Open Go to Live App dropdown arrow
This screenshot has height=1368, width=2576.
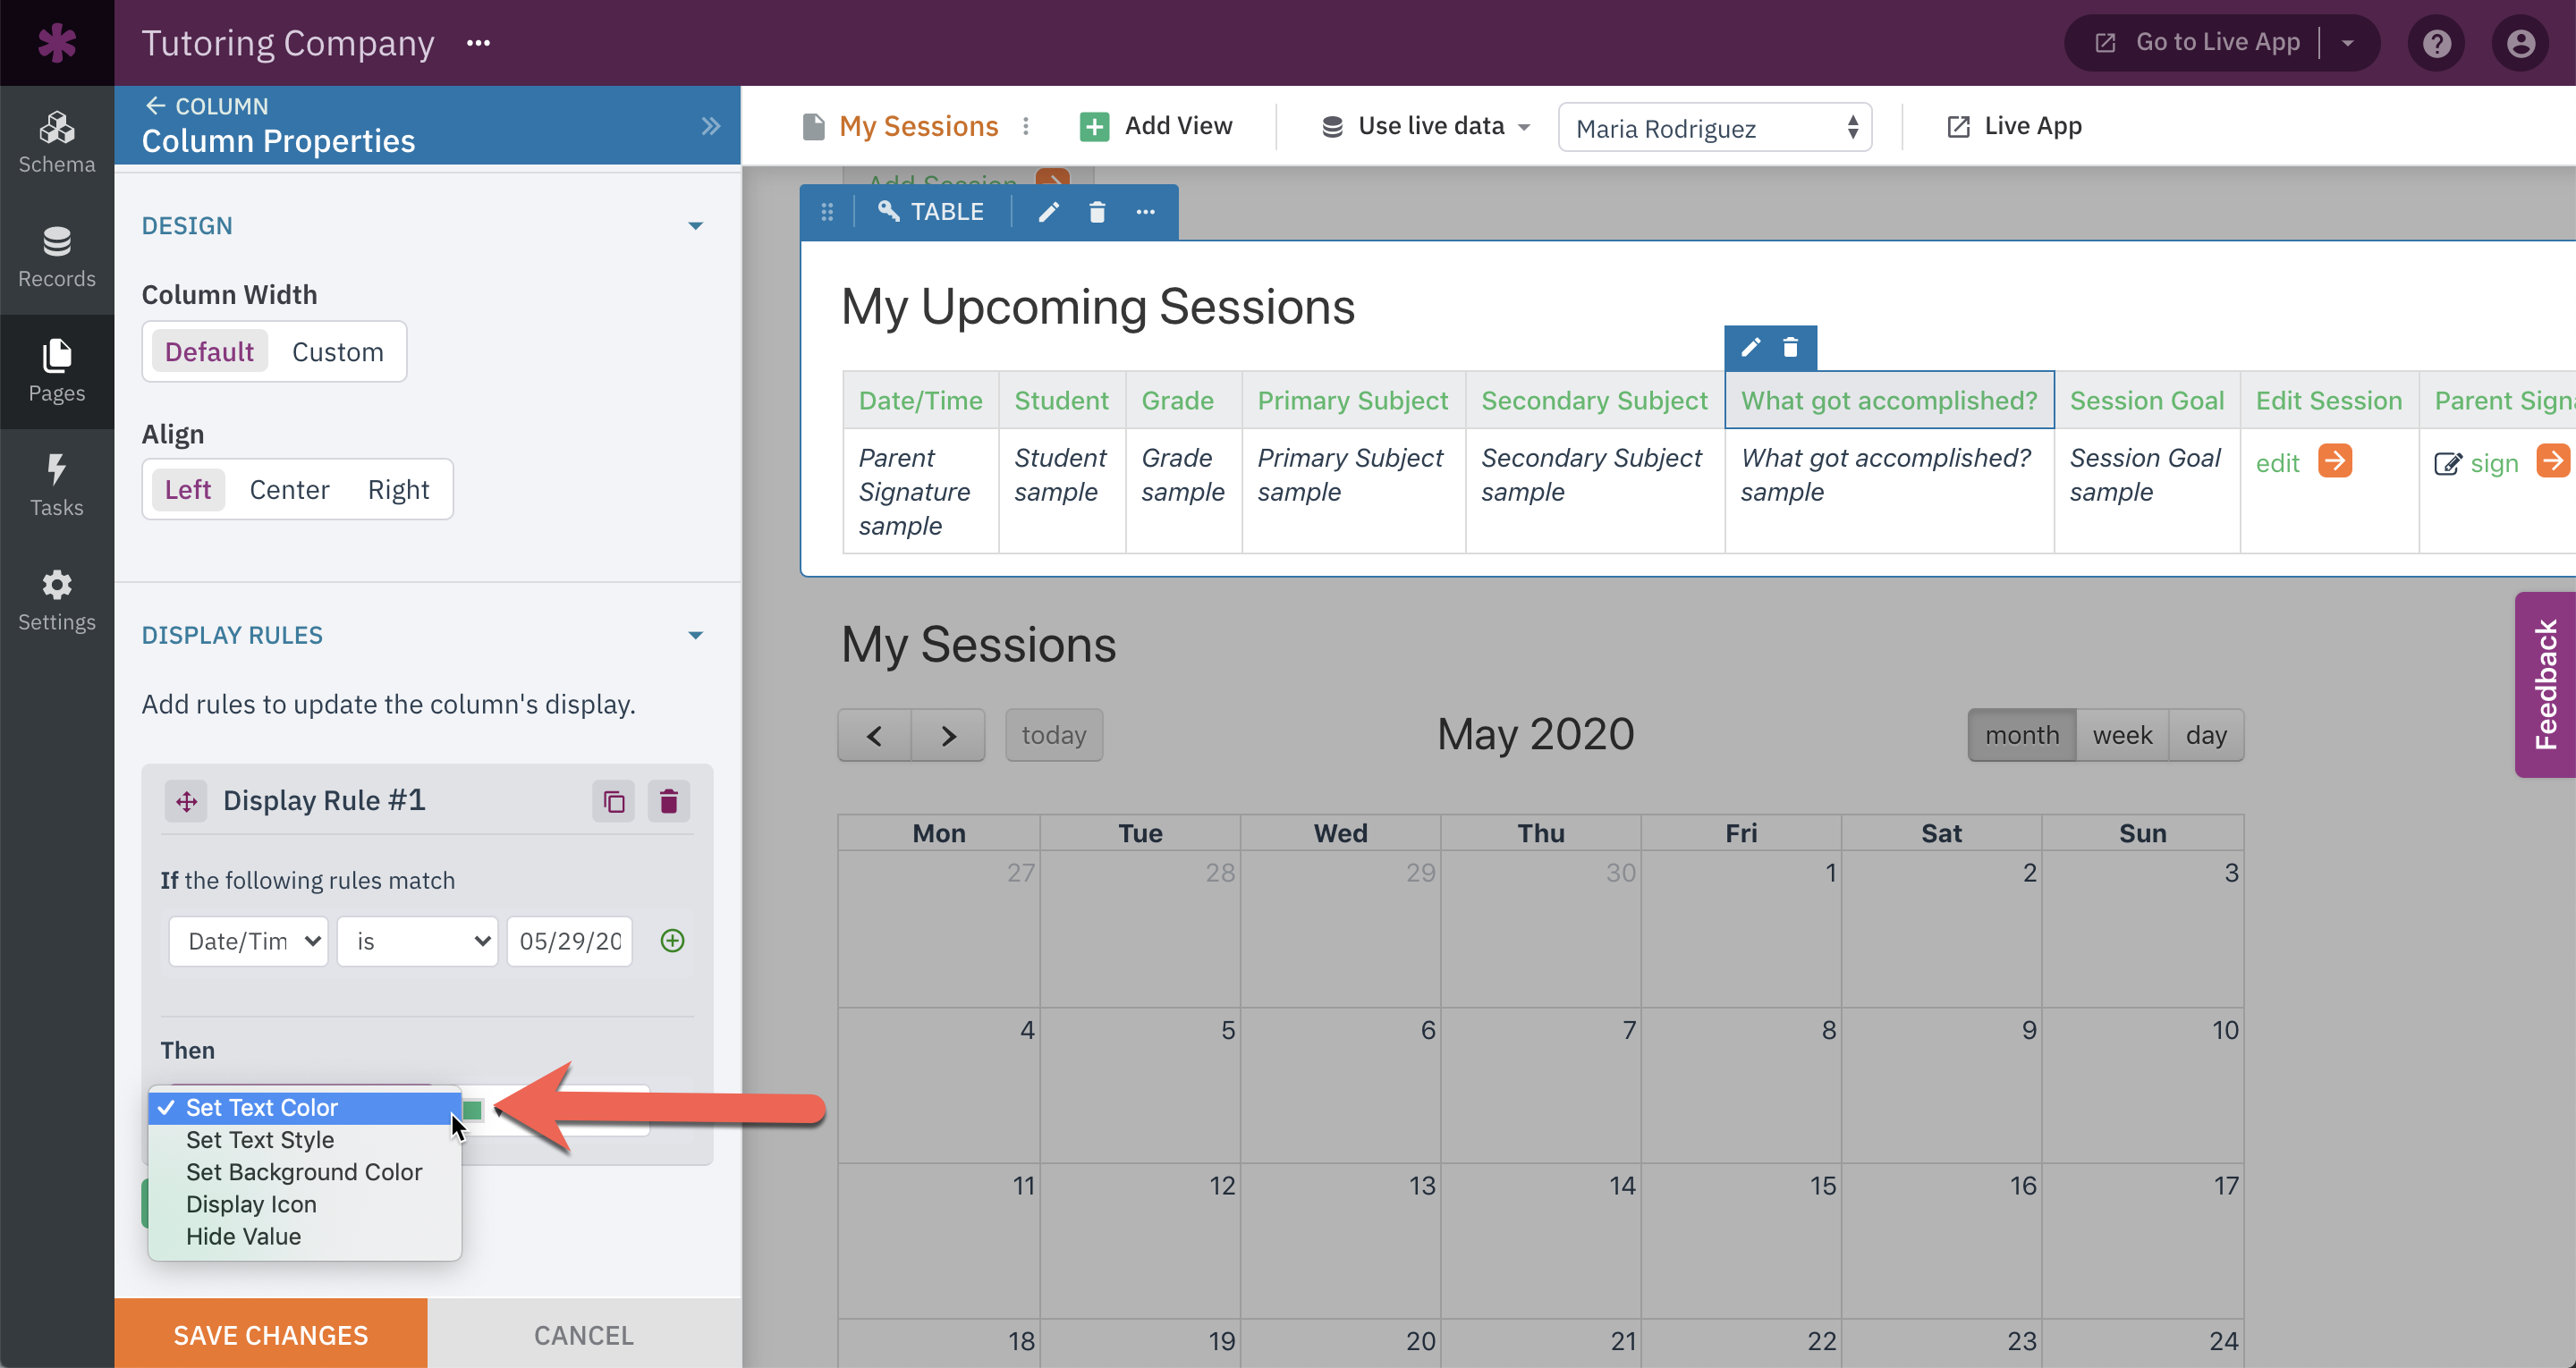point(2348,43)
